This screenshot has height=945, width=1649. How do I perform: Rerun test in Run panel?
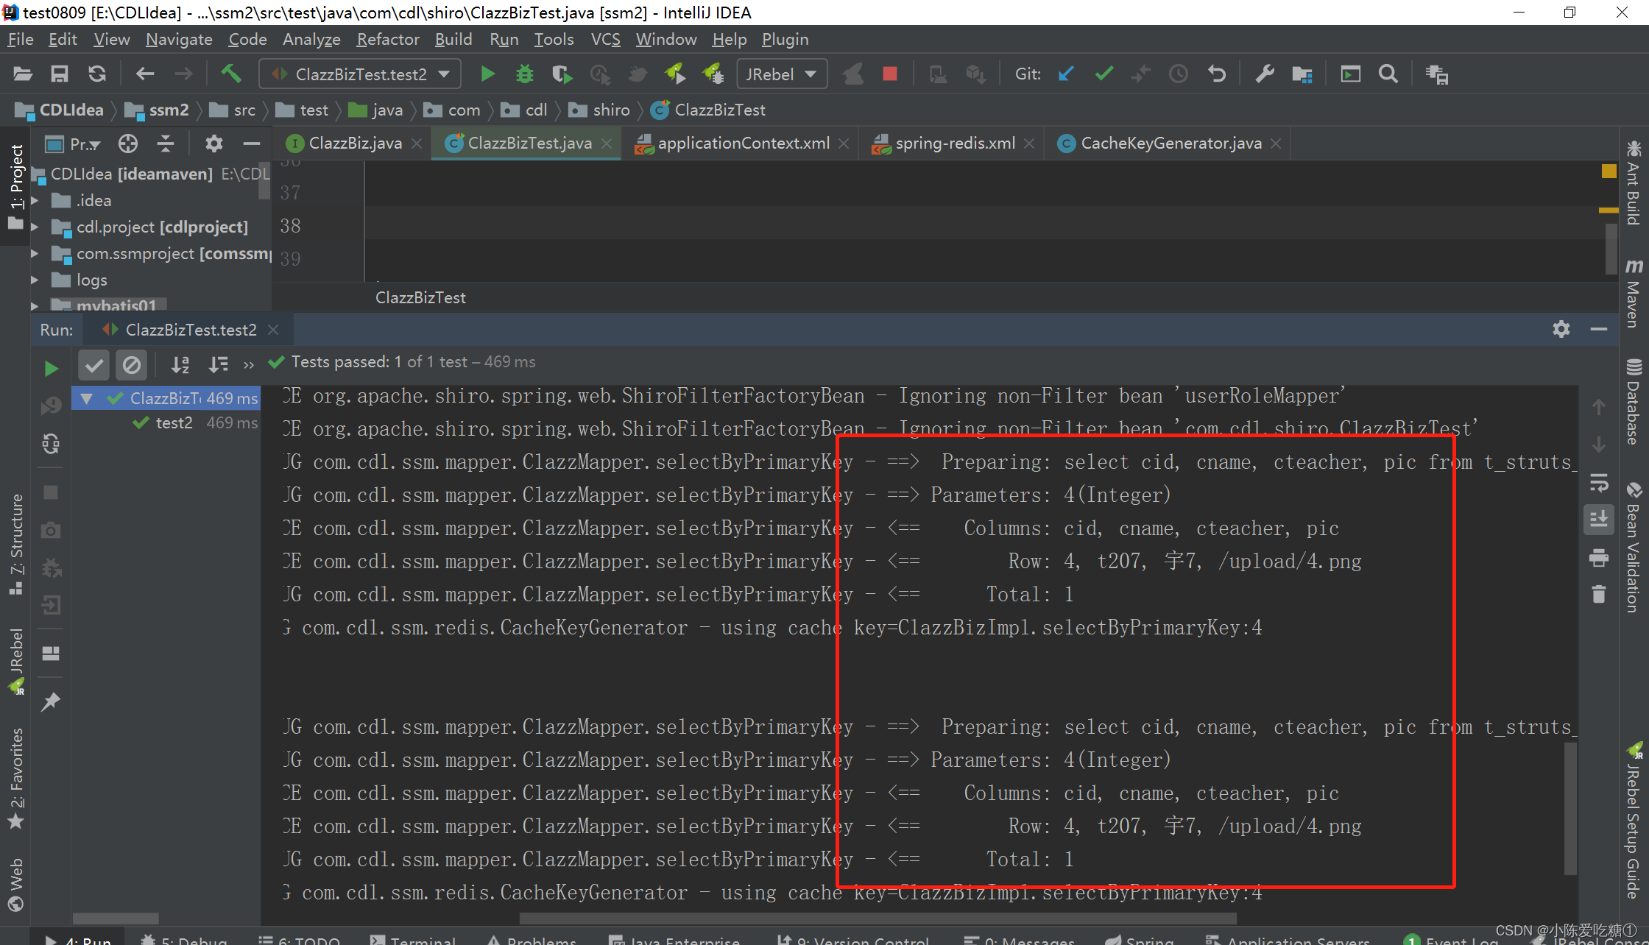click(x=51, y=368)
